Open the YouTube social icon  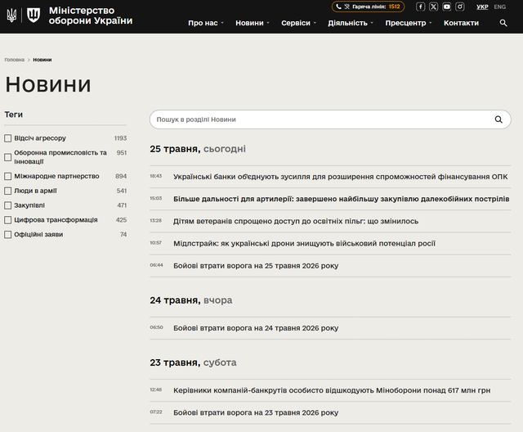tap(447, 7)
